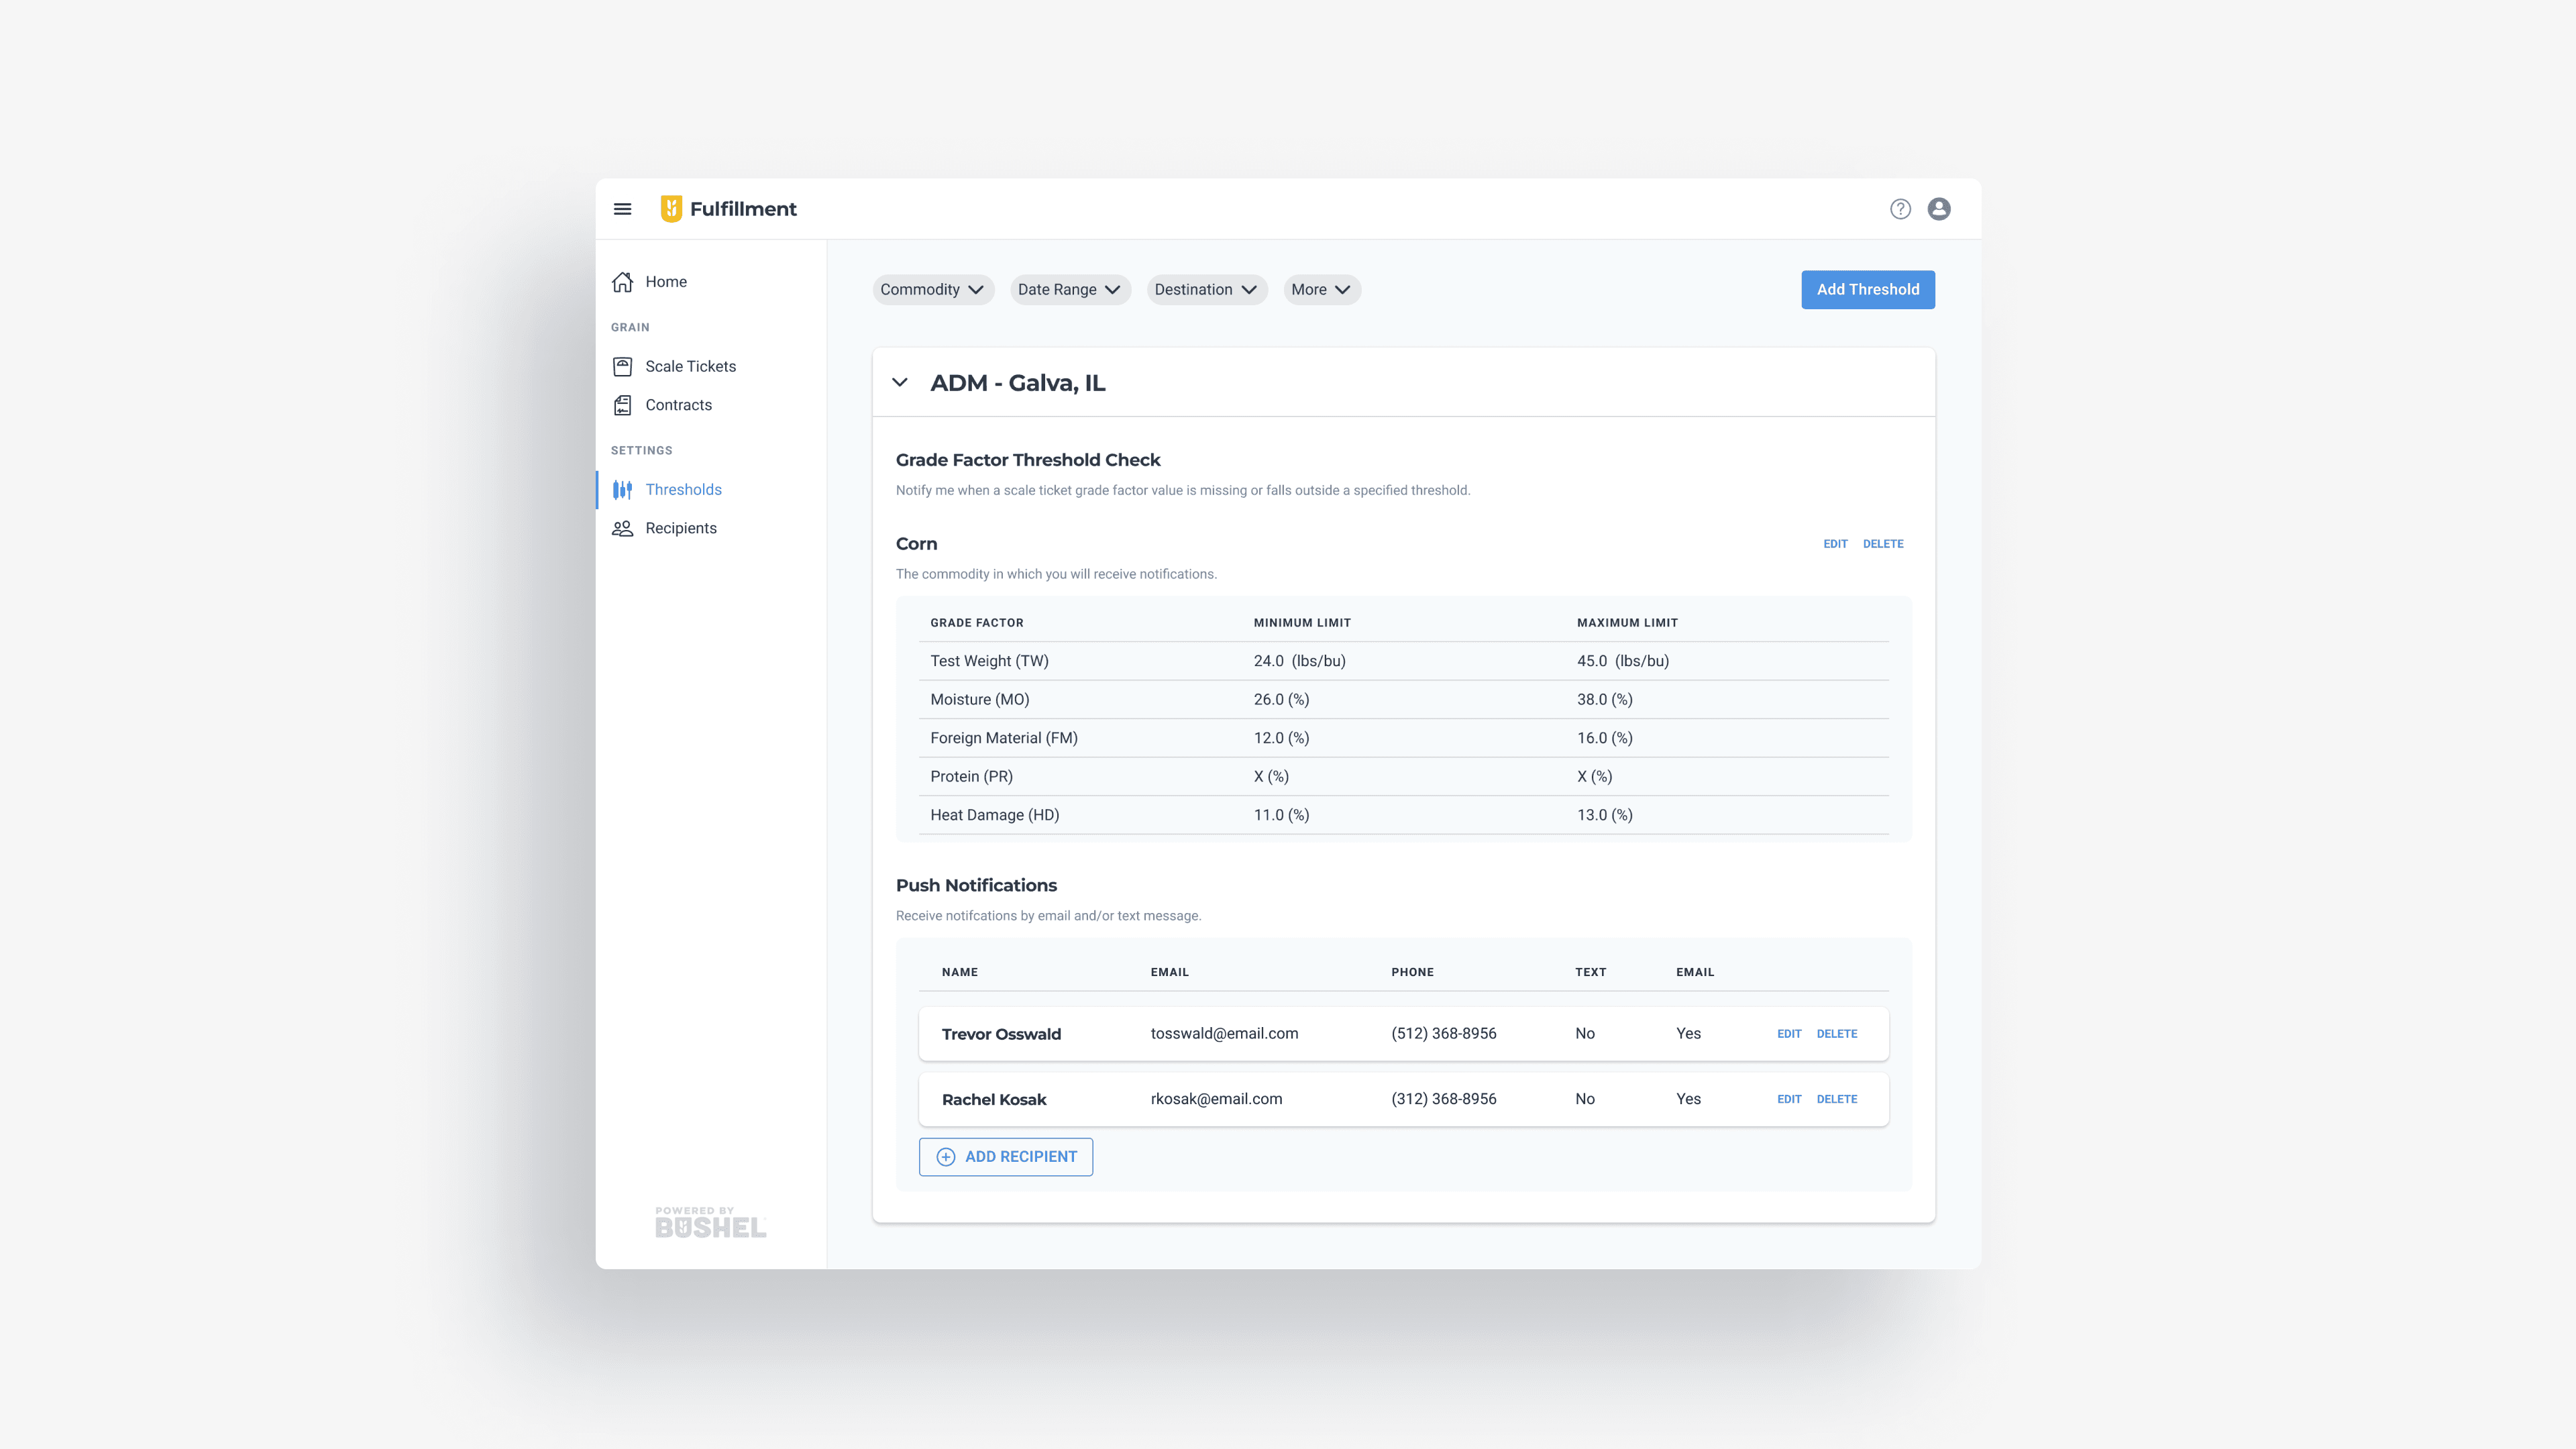The width and height of the screenshot is (2576, 1449).
Task: Click the Home house icon
Action: click(623, 282)
